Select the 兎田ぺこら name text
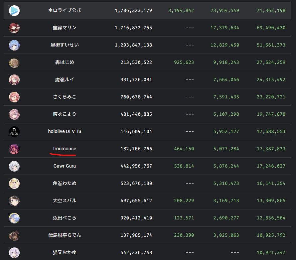Image resolution: width=296 pixels, height=260 pixels. [x=65, y=218]
